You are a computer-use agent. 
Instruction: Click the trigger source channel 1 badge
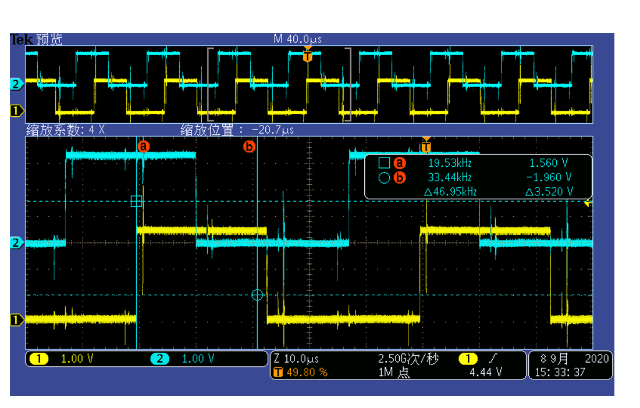[x=467, y=359]
